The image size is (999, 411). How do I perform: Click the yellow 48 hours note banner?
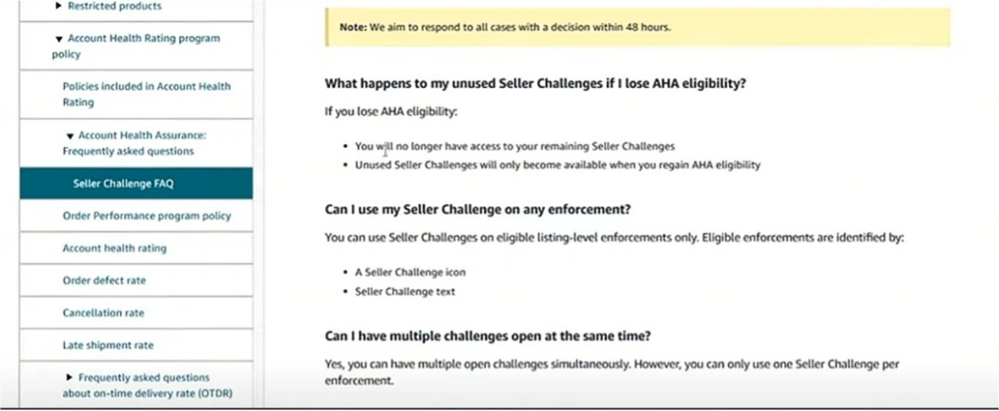tap(636, 27)
